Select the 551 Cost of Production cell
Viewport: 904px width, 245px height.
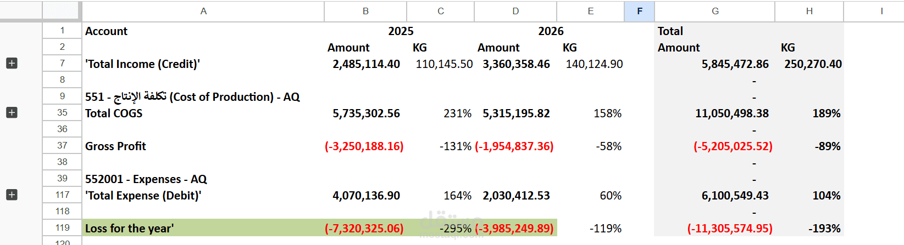203,96
